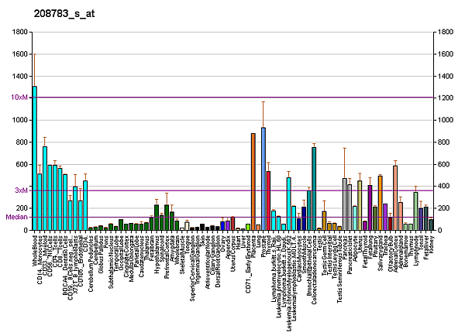Click the 1000 tick on right axis
This screenshot has width=465, height=336.
pos(446,121)
